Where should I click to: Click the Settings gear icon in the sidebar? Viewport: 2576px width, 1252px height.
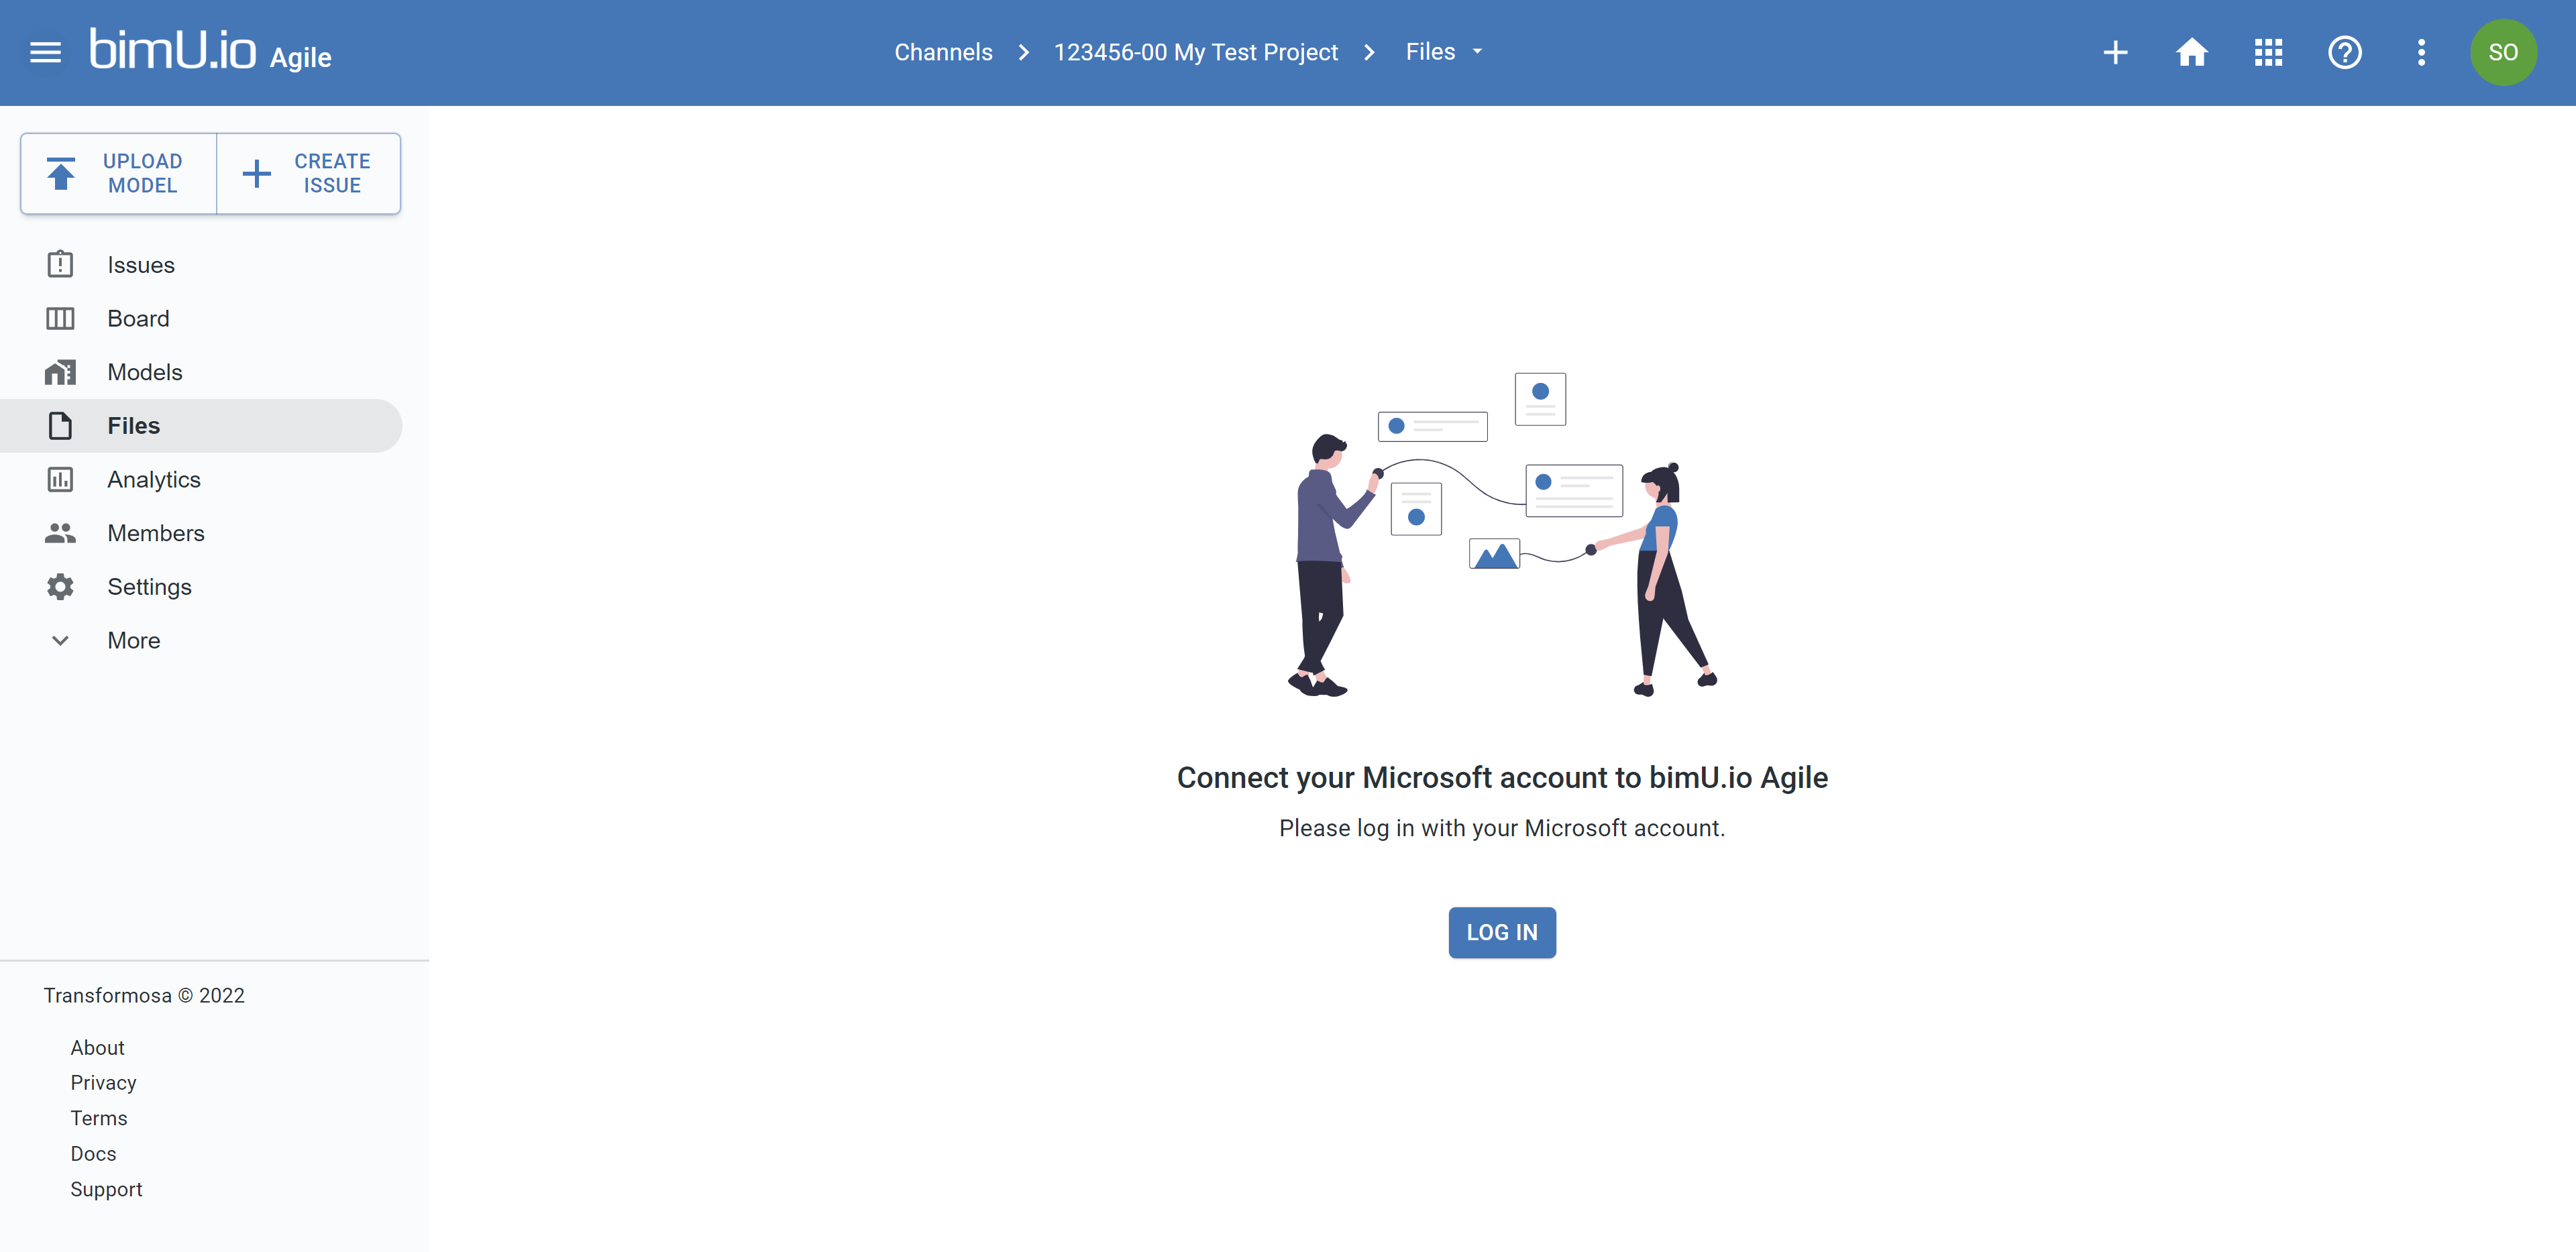click(60, 586)
